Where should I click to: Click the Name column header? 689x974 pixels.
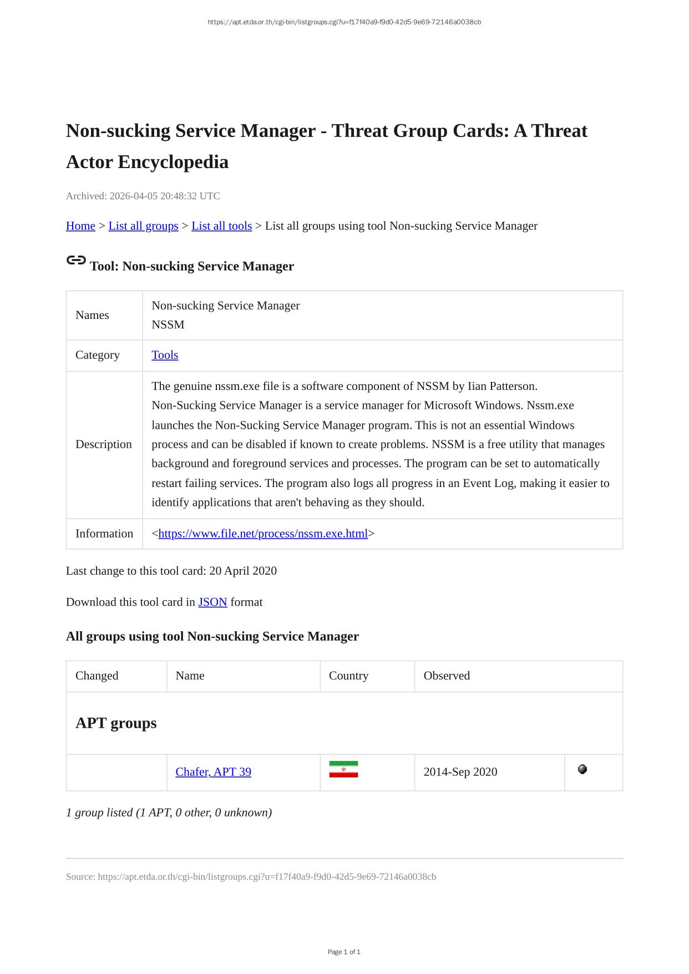coord(190,676)
